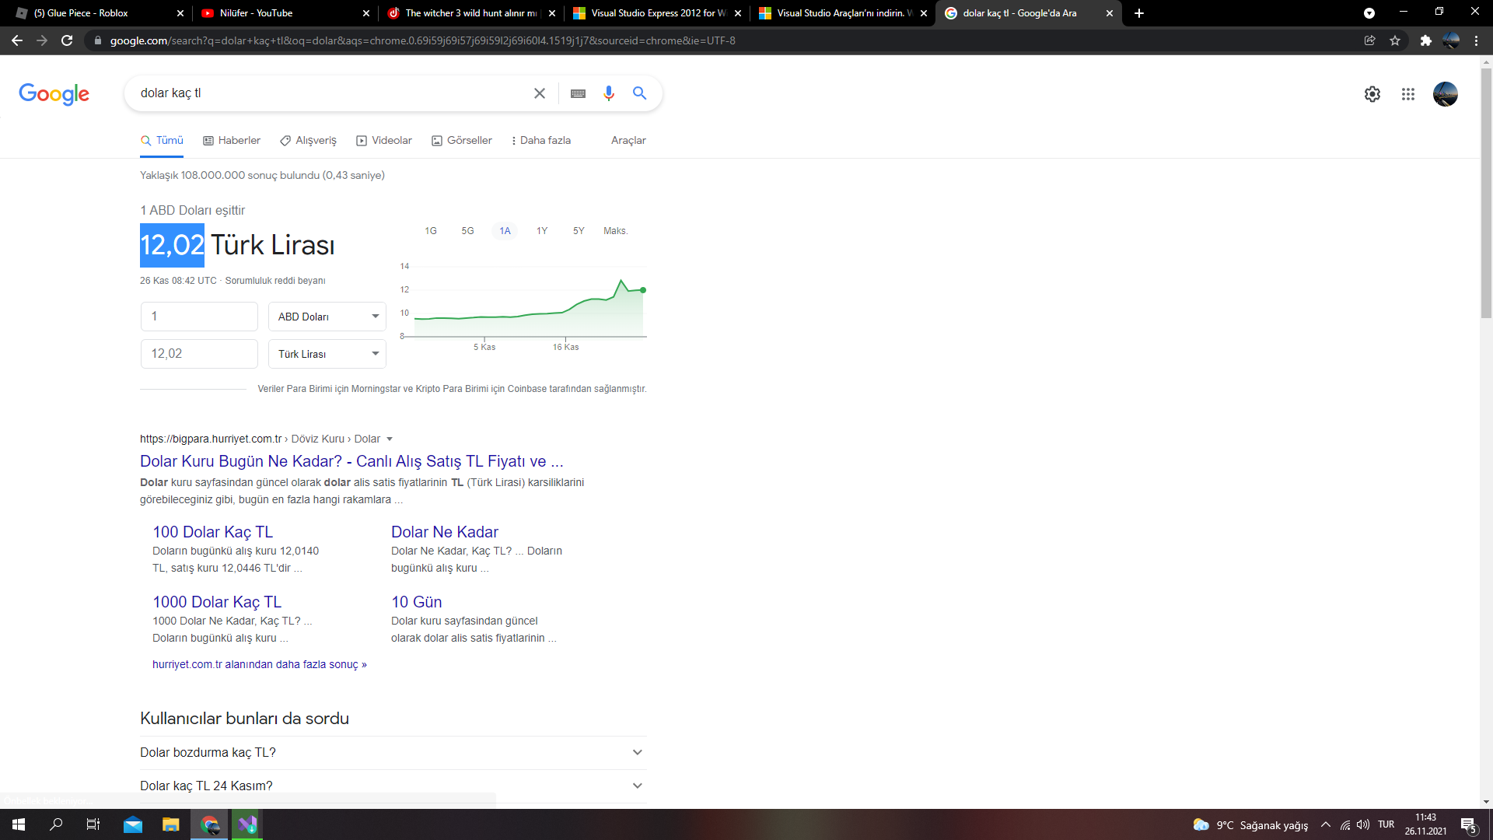Screen dimensions: 1493x840
Task: Click the blue search magnifier icon
Action: tap(639, 93)
